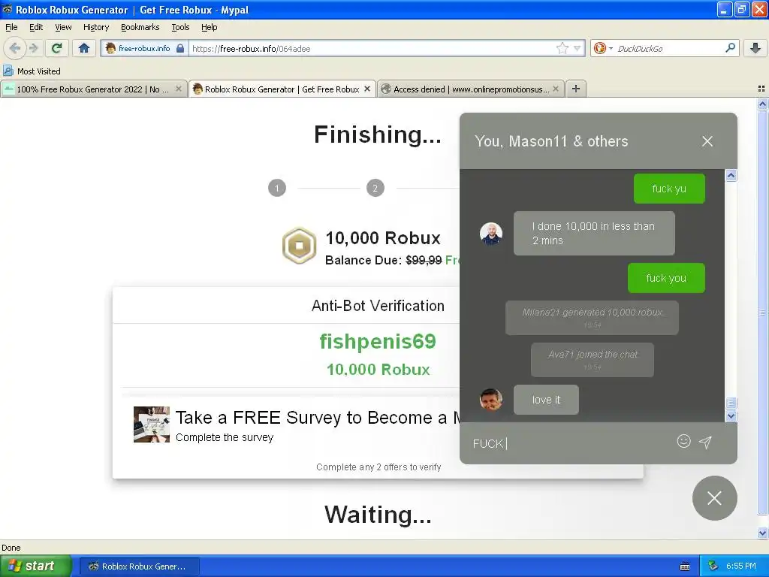Click the gold Robux coin icon
This screenshot has width=769, height=577.
click(299, 246)
